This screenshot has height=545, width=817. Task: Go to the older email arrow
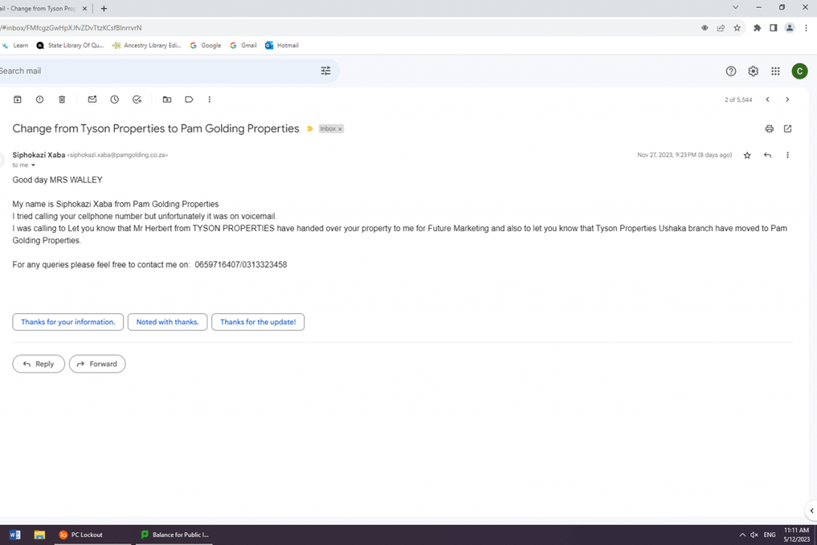[x=787, y=100]
